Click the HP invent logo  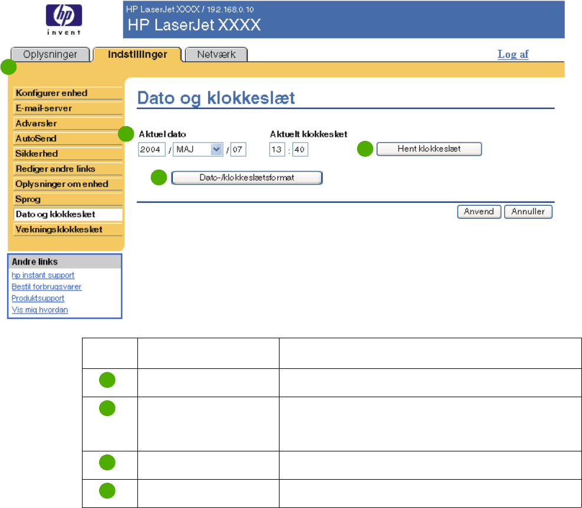coord(64,20)
